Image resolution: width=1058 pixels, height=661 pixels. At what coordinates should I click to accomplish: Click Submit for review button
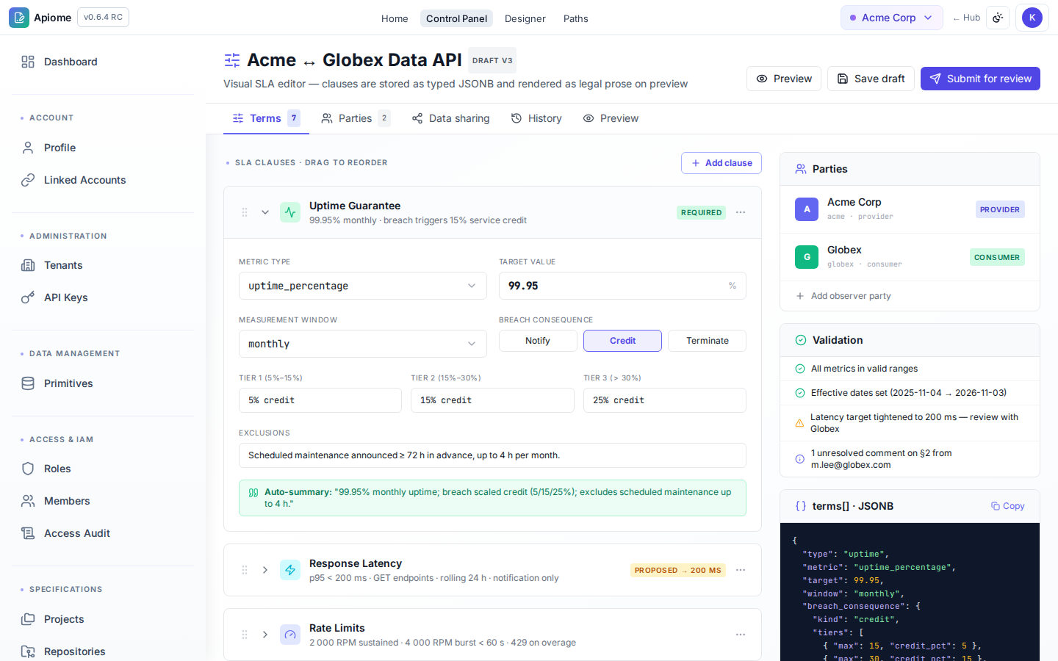point(980,79)
